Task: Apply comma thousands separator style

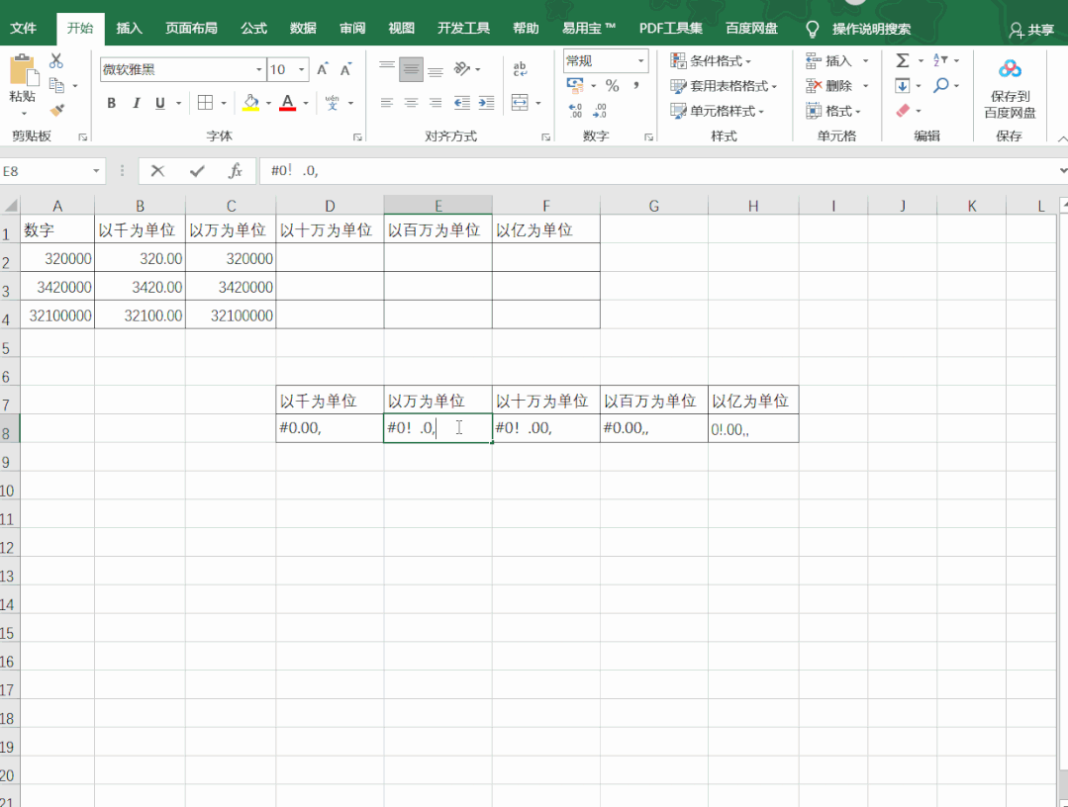Action: point(636,86)
